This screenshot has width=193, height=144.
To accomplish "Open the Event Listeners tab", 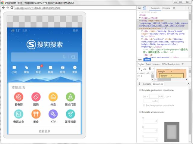I will [153, 64].
